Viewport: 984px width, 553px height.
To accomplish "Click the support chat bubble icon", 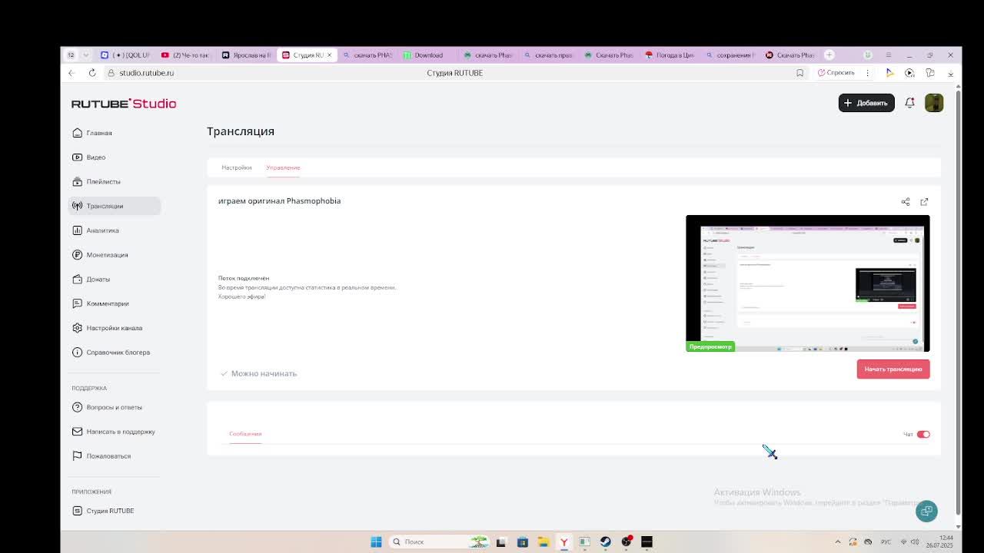I will pos(926,511).
